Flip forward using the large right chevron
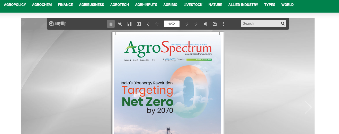The width and height of the screenshot is (339, 134). (308, 107)
